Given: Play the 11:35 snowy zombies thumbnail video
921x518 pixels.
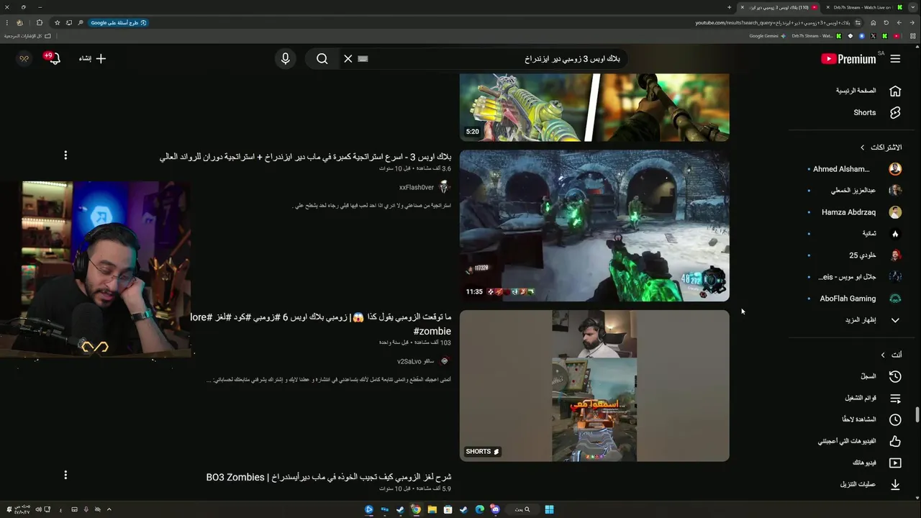Looking at the screenshot, I should (594, 225).
